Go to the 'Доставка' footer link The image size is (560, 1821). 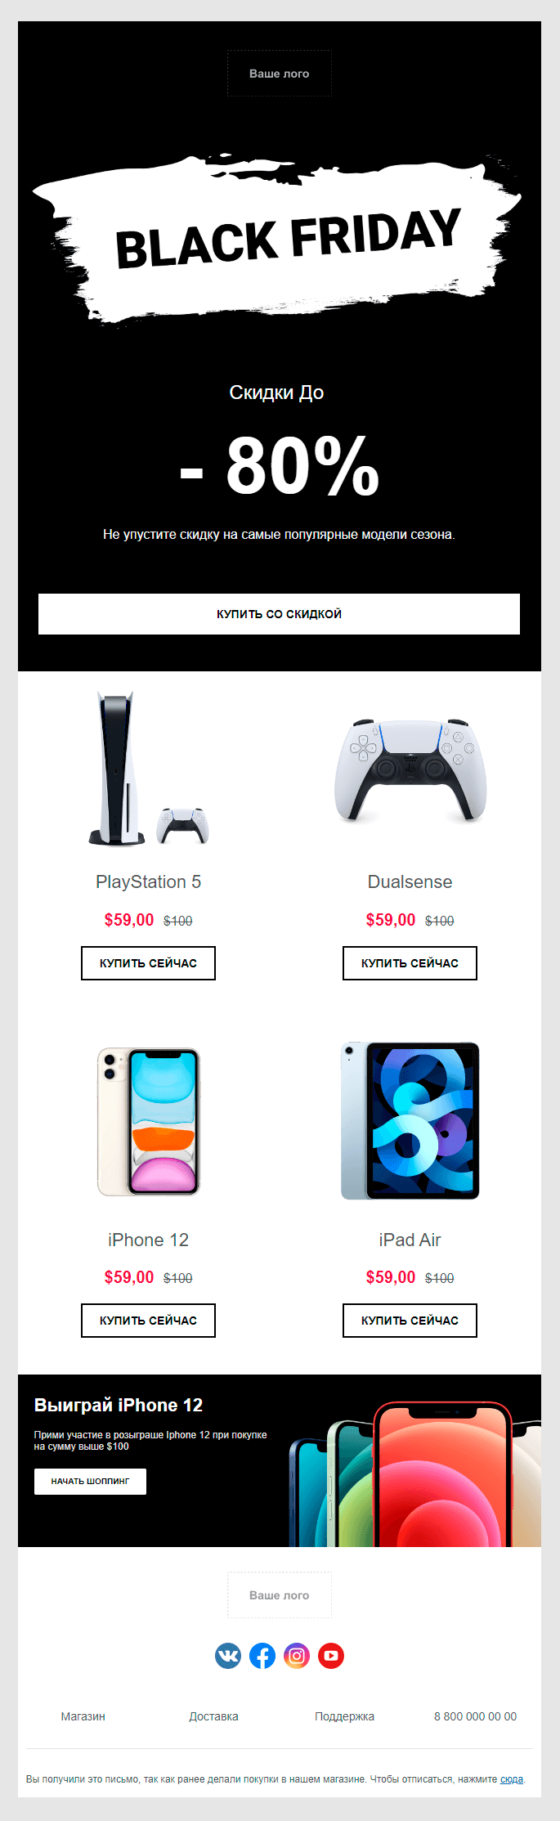214,1716
